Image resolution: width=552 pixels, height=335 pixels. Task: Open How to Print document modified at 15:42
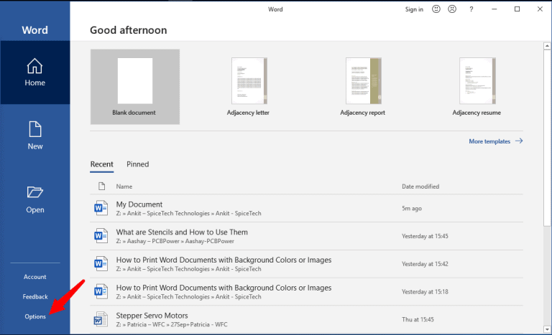tap(306, 264)
